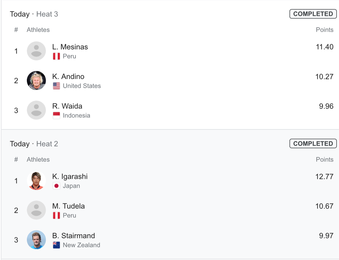Open K. Andino's profile photo

(x=36, y=80)
